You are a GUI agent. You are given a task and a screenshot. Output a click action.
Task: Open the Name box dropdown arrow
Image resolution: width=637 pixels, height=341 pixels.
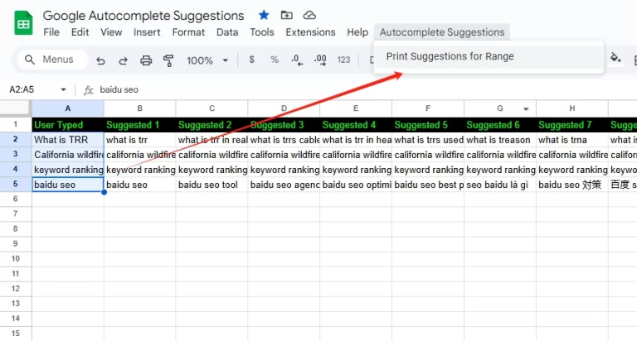click(x=63, y=89)
